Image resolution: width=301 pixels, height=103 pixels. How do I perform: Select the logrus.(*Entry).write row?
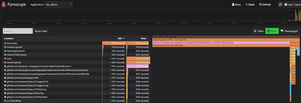(76, 97)
